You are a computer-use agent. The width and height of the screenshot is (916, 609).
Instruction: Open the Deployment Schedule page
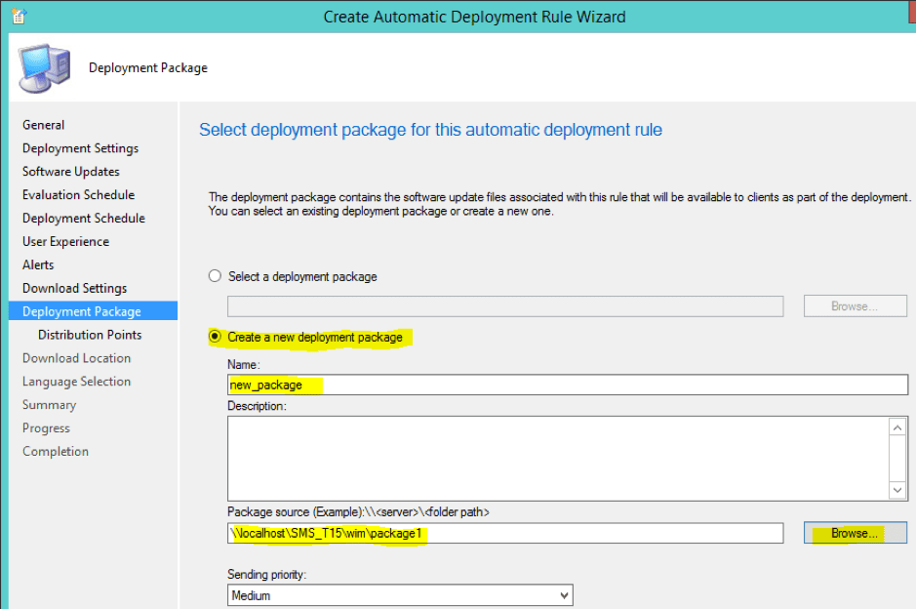pos(84,218)
